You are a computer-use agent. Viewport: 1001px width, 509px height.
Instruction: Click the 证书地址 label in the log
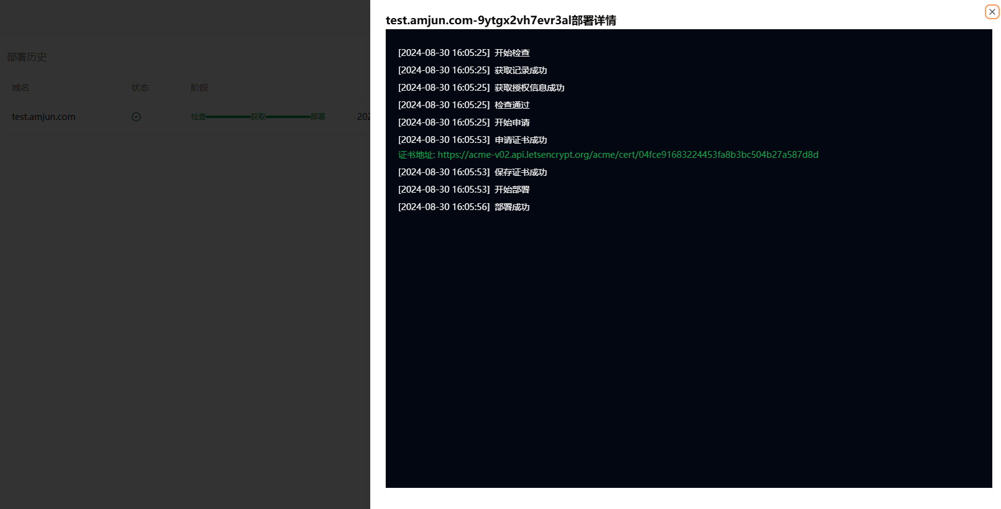[x=416, y=155]
